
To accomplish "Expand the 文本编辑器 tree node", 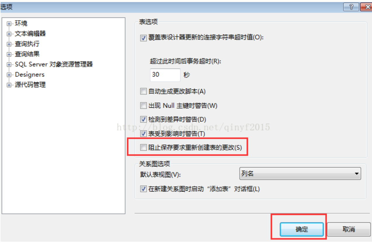I will pyautogui.click(x=9, y=34).
